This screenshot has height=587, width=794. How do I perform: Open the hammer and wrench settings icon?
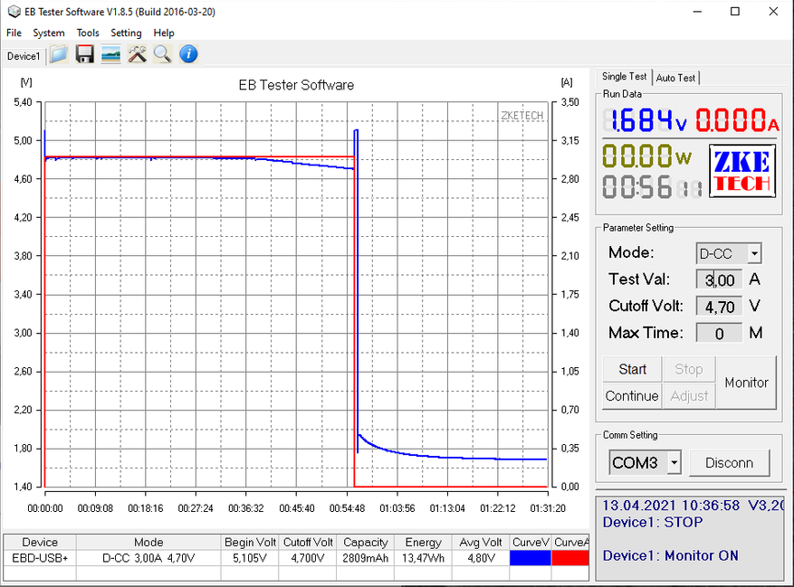click(x=137, y=55)
